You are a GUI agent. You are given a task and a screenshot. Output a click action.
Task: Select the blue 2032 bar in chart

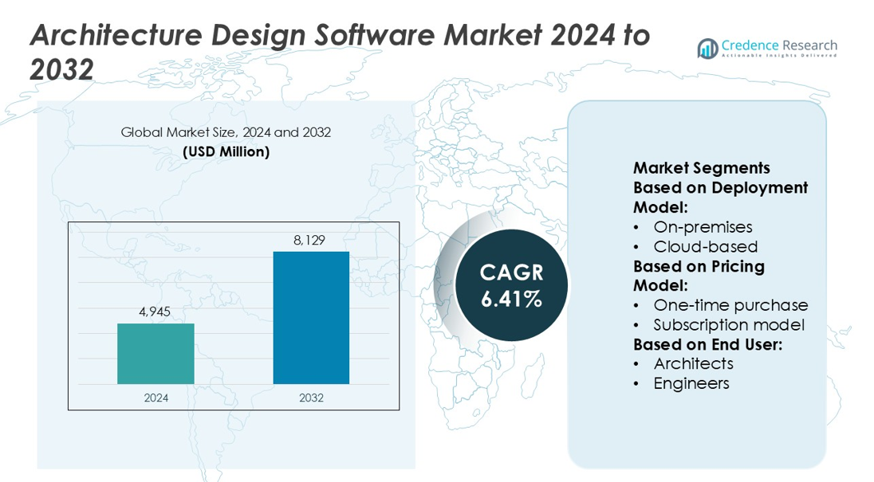[x=311, y=317]
